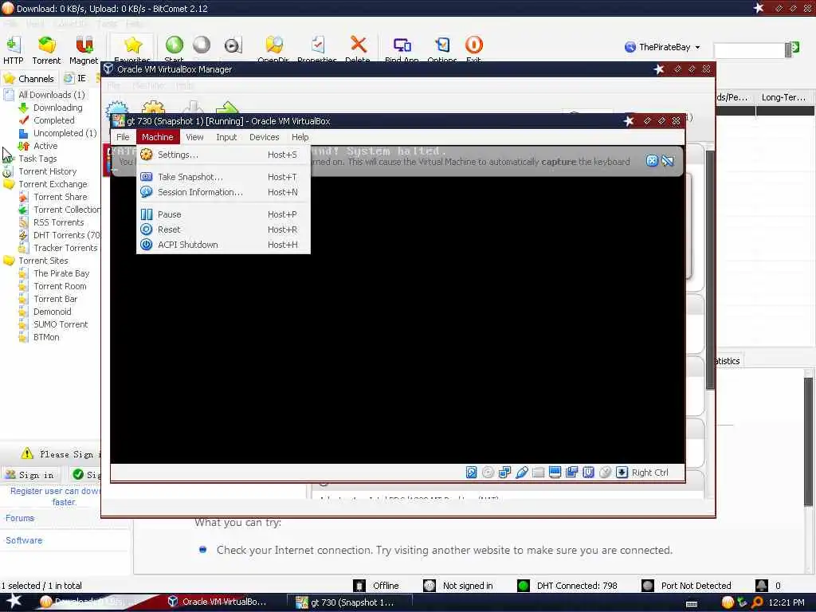The width and height of the screenshot is (816, 612).
Task: Switch to the IE tab in BitComet
Action: pos(75,79)
